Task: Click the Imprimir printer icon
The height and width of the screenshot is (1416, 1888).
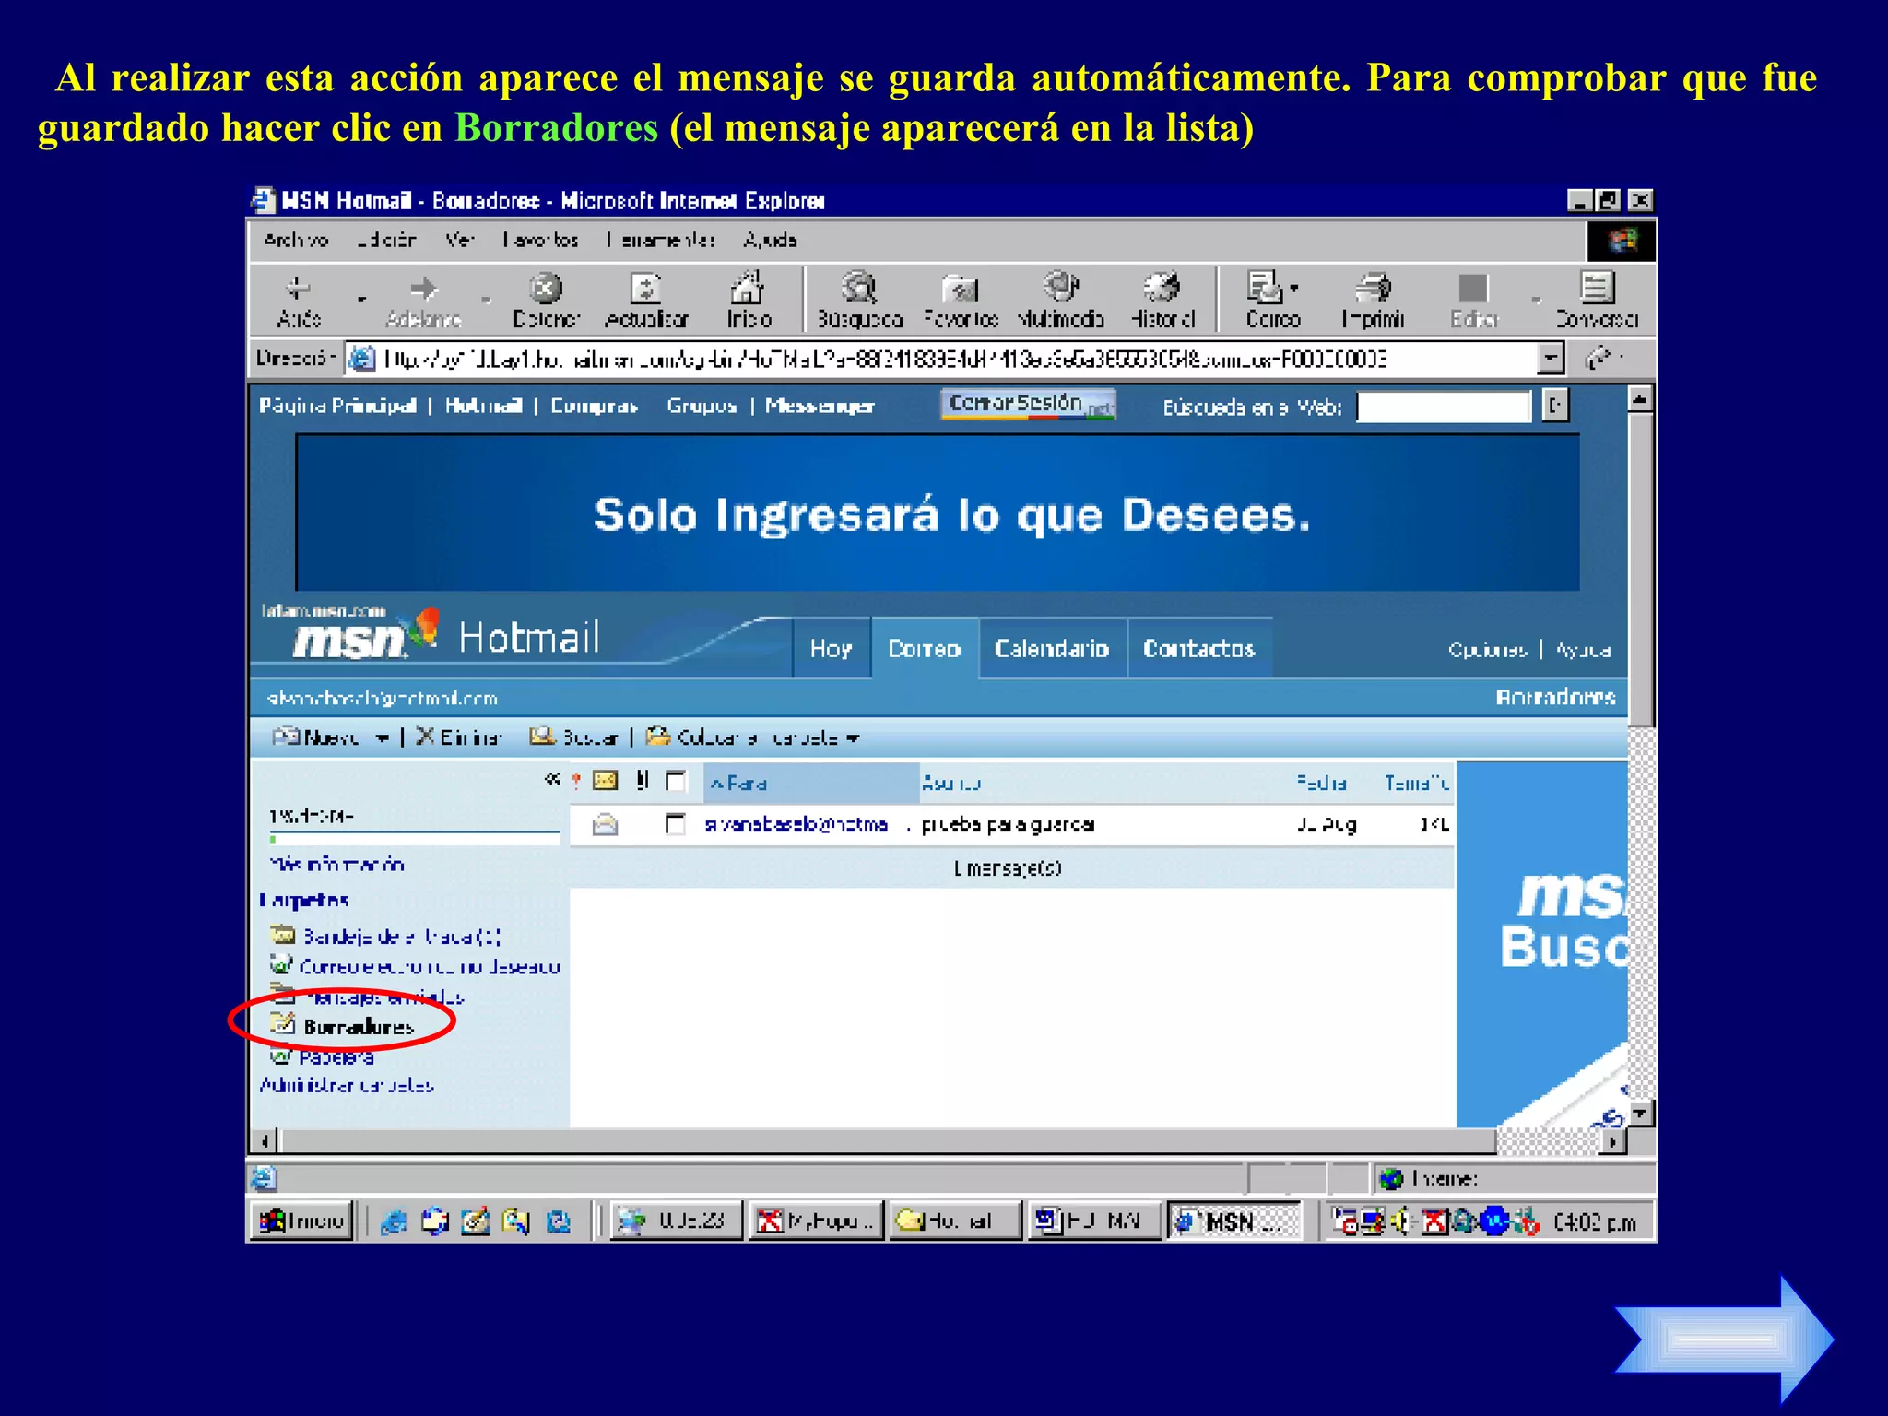Action: [x=1373, y=289]
